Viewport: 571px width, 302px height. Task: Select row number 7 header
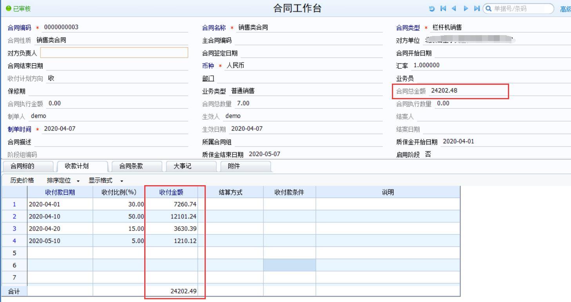15,277
